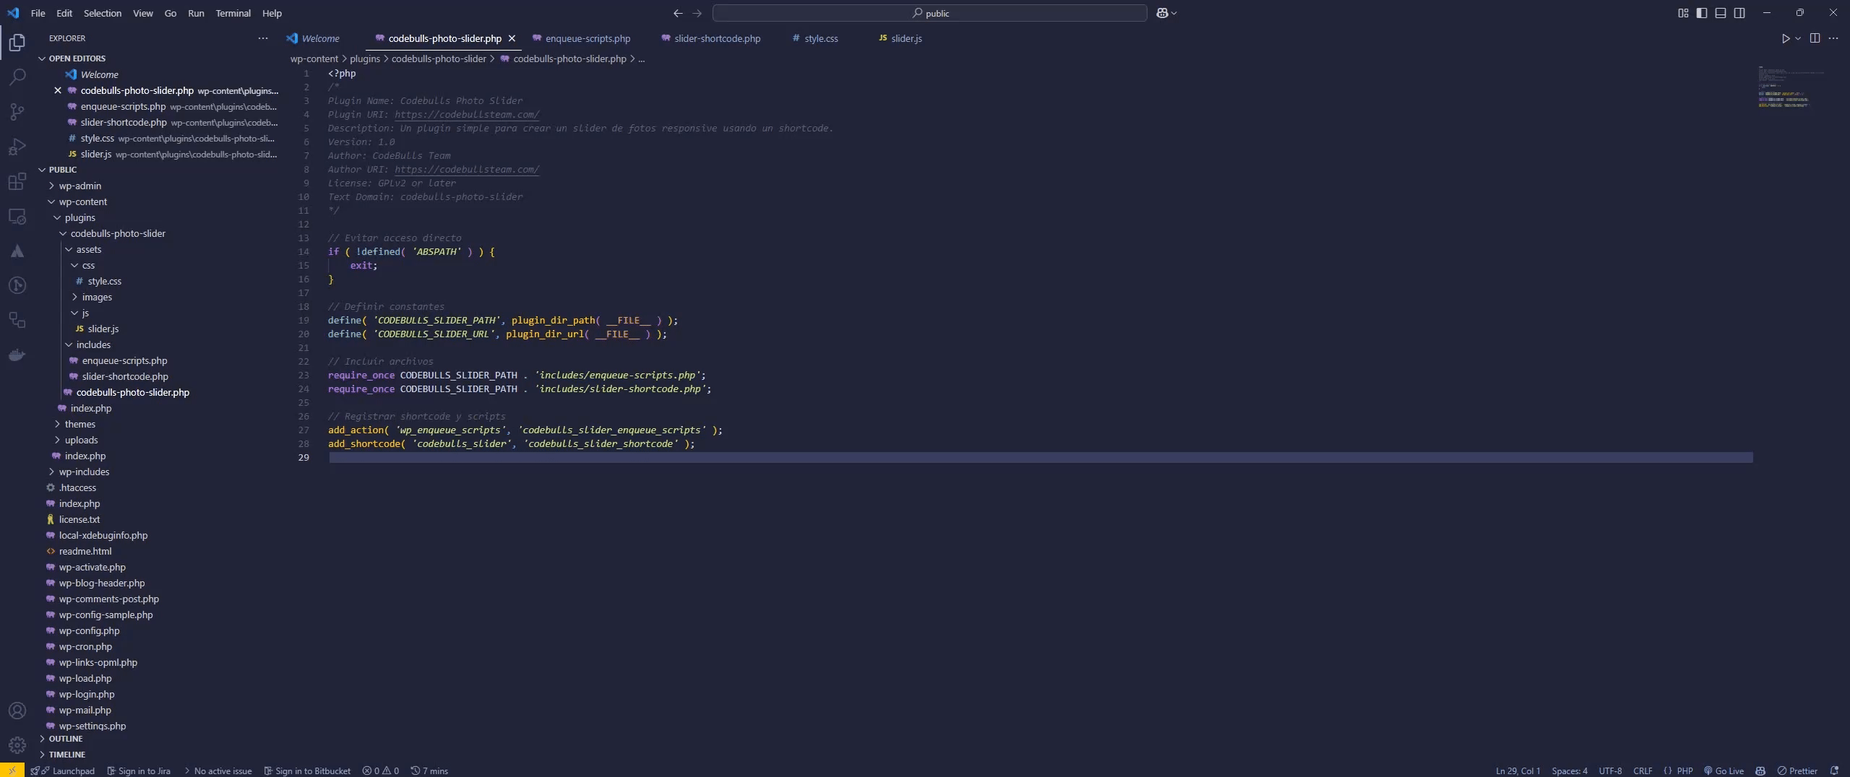Click the Customize Layout icon
Image resolution: width=1850 pixels, height=777 pixels.
click(1683, 13)
